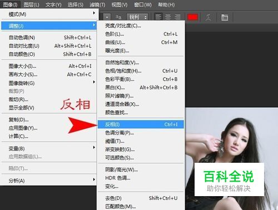
Task: Open the font size dropdown arrow
Action: 107,17
